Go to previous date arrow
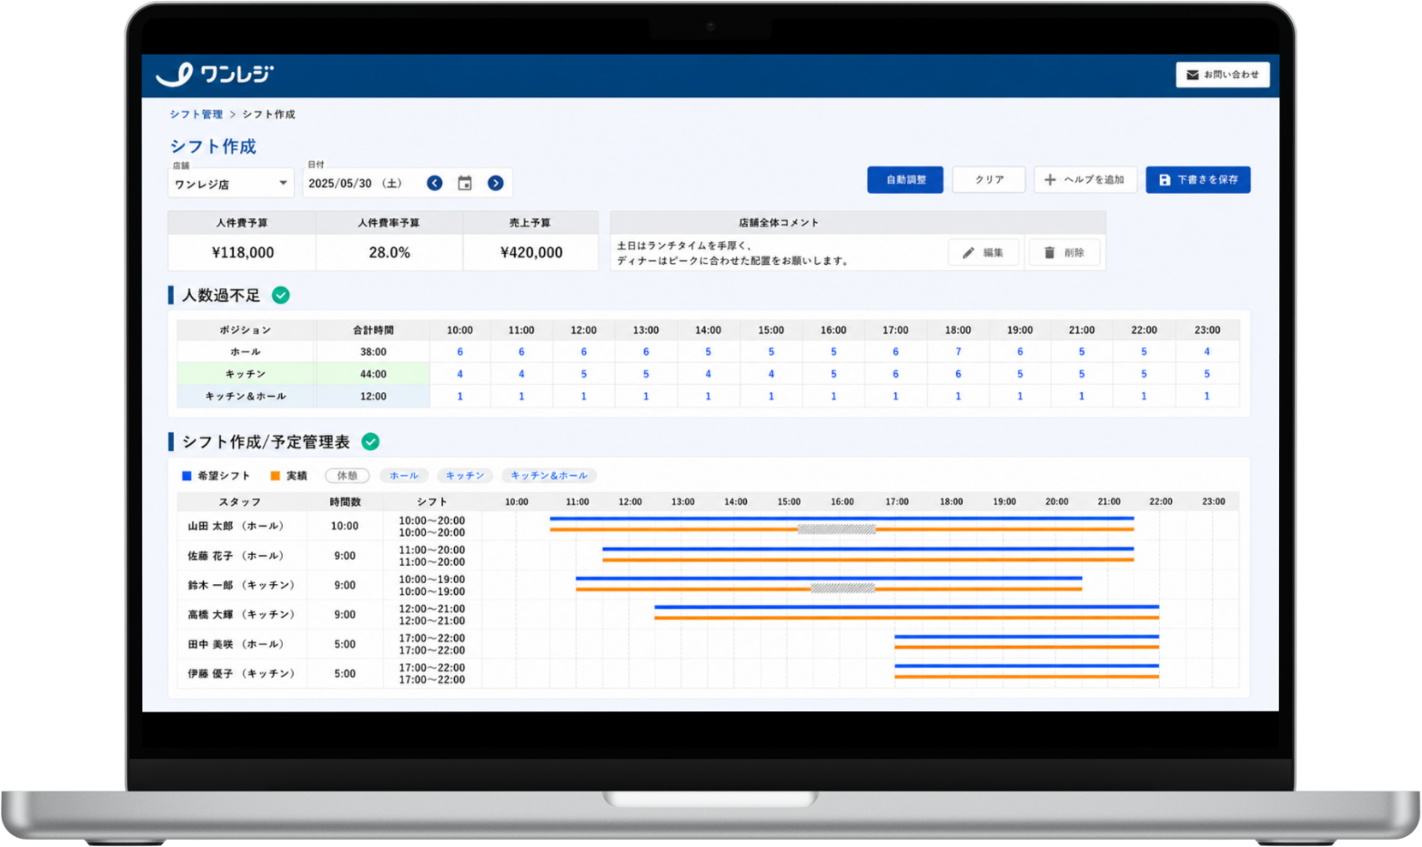 point(435,183)
